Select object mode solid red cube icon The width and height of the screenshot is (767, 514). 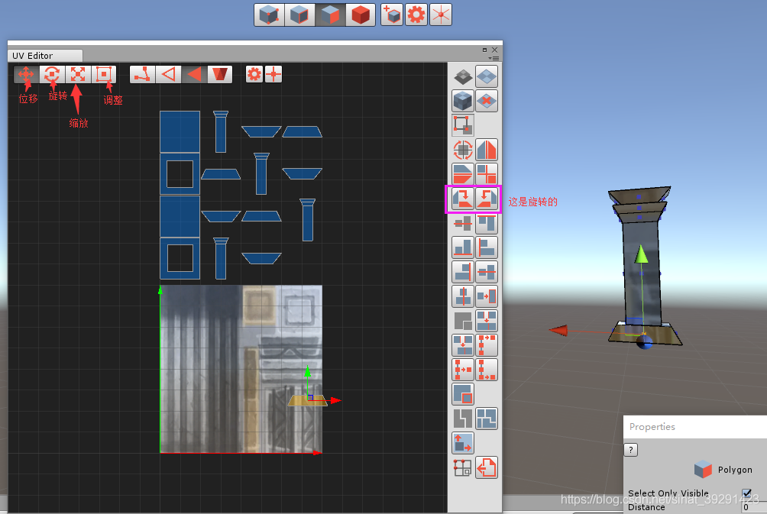point(360,15)
